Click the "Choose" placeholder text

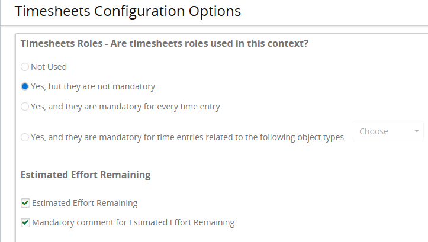[x=374, y=131]
